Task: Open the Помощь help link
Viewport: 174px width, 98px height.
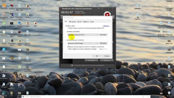Action: pos(106,26)
